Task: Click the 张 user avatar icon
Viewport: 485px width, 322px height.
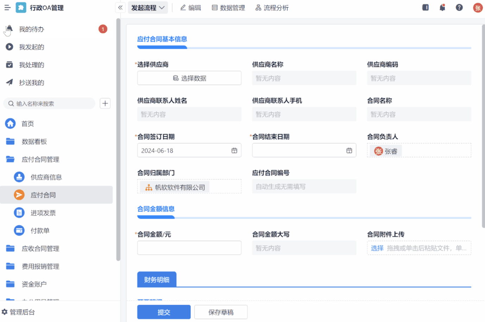Action: [x=478, y=8]
